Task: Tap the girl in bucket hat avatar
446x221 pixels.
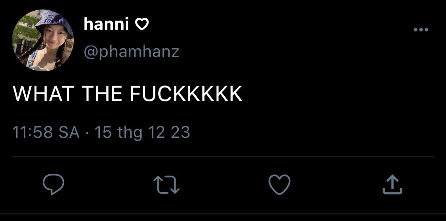Action: coord(43,40)
